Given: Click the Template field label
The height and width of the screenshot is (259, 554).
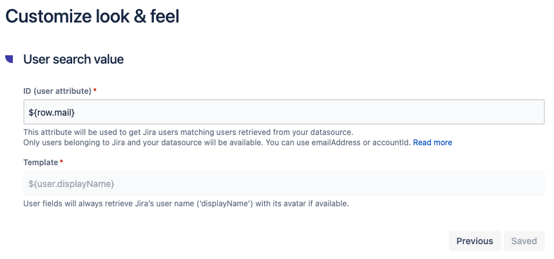Looking at the screenshot, I should (x=41, y=163).
